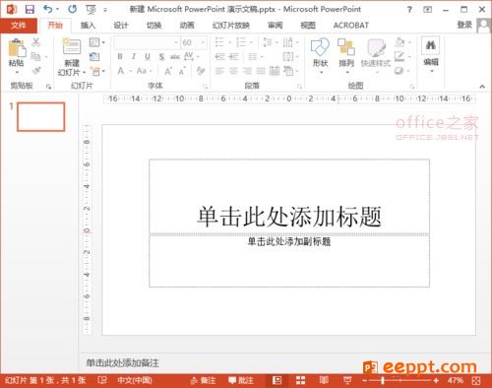
Task: Switch to Insert (插入) tab
Action: tap(88, 25)
